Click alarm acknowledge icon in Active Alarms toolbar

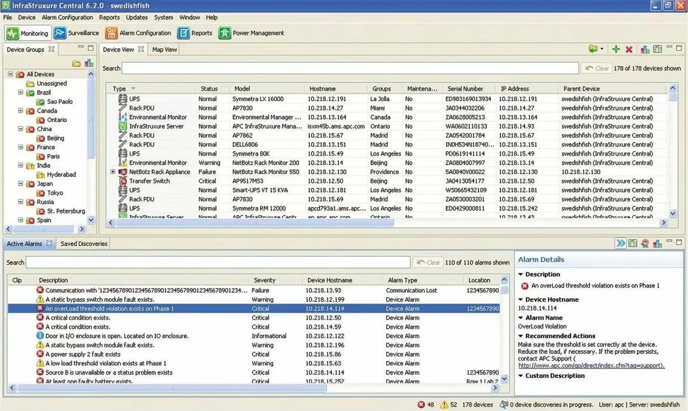[x=645, y=243]
